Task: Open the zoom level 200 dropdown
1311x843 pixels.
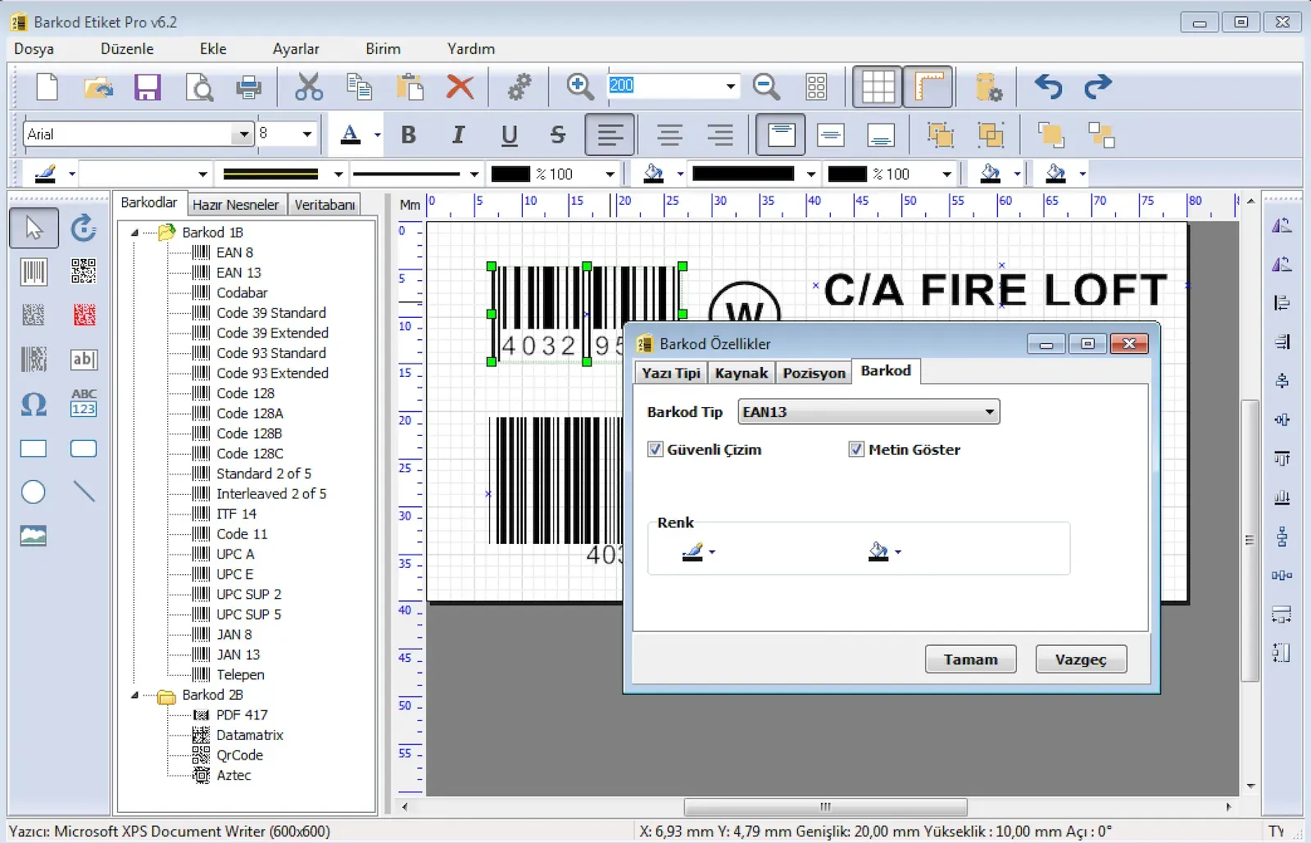Action: click(x=730, y=85)
